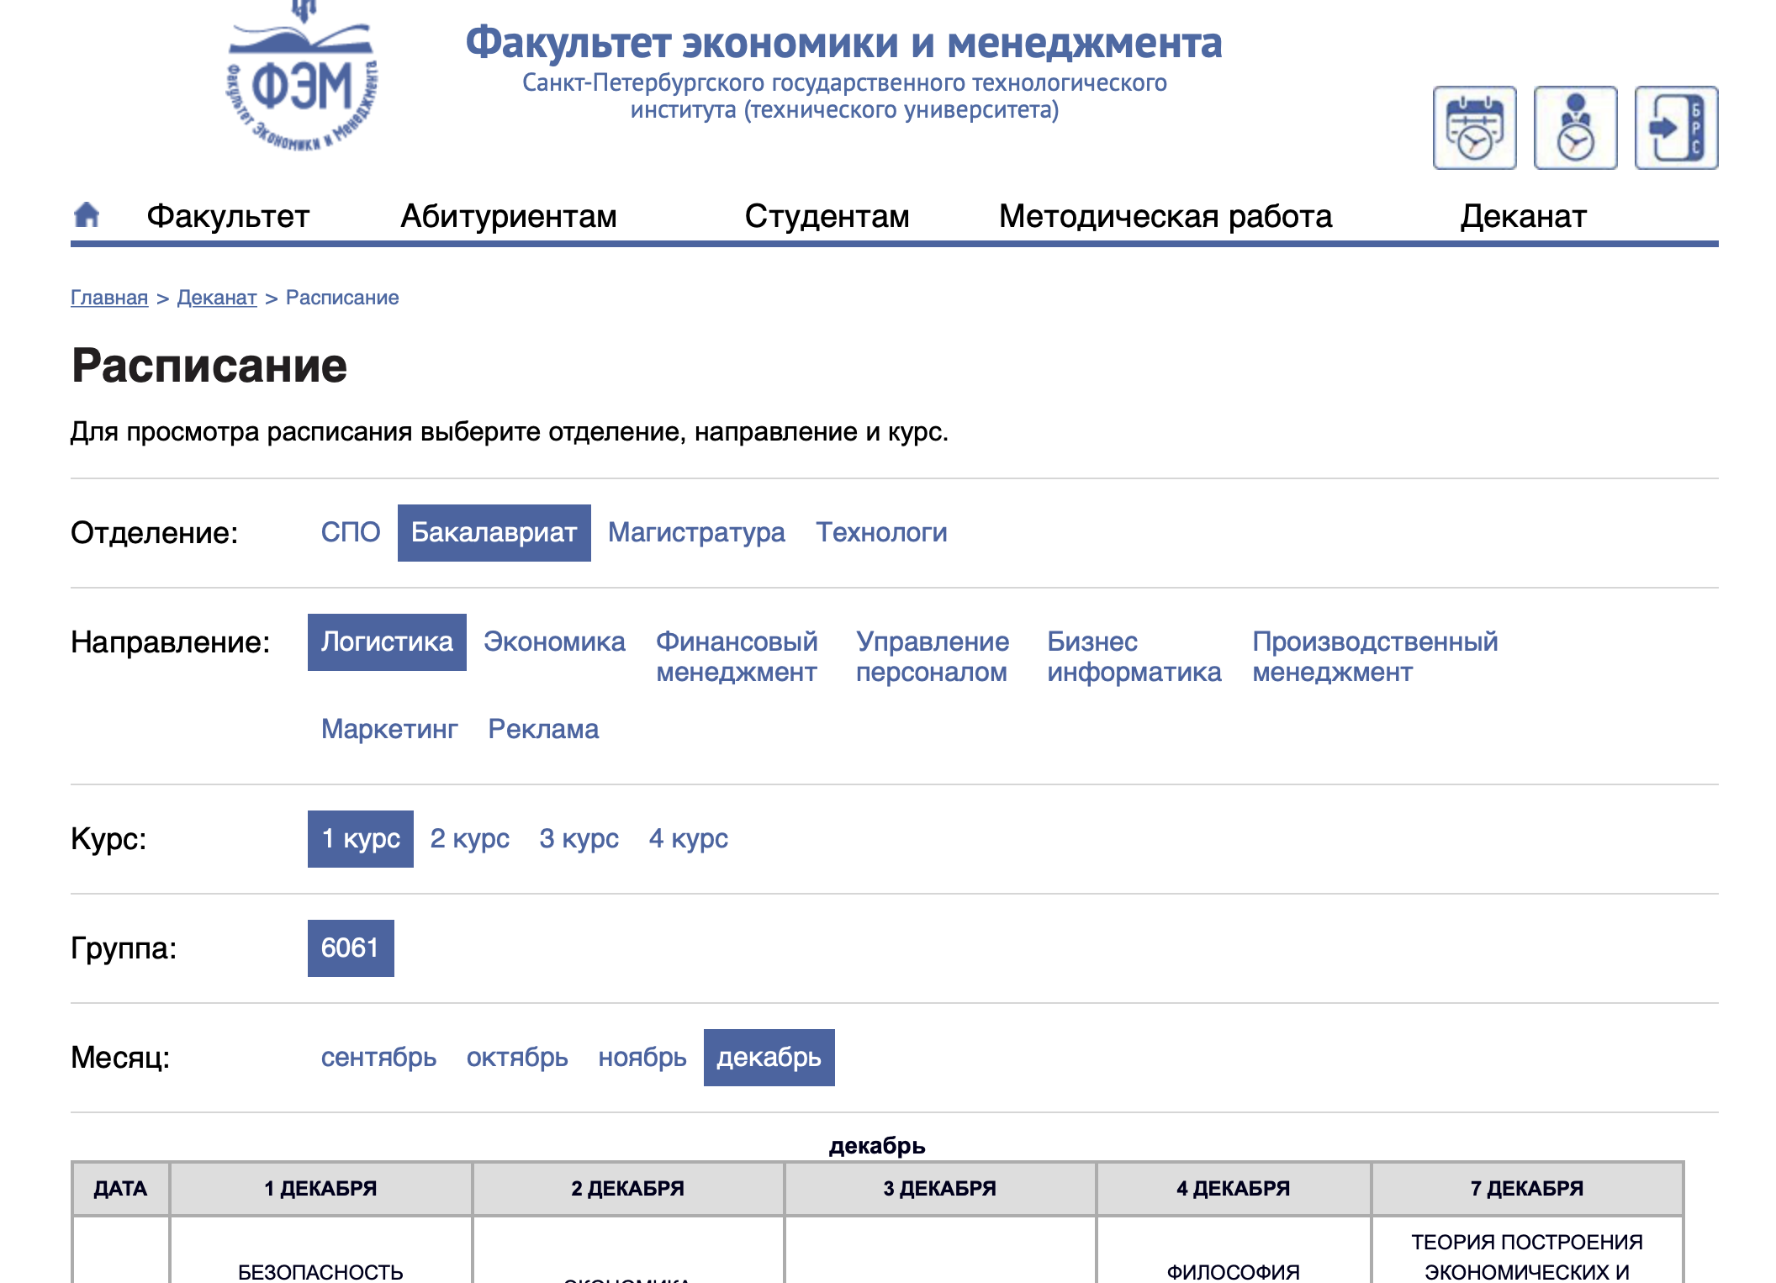
Task: Follow the Деканат breadcrumb link
Action: pyautogui.click(x=217, y=298)
